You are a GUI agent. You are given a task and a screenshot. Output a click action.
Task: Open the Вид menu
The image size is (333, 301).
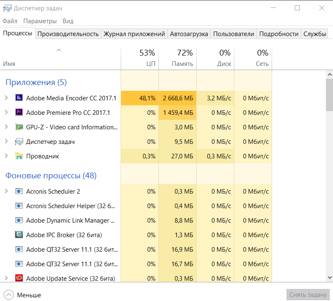(68, 21)
